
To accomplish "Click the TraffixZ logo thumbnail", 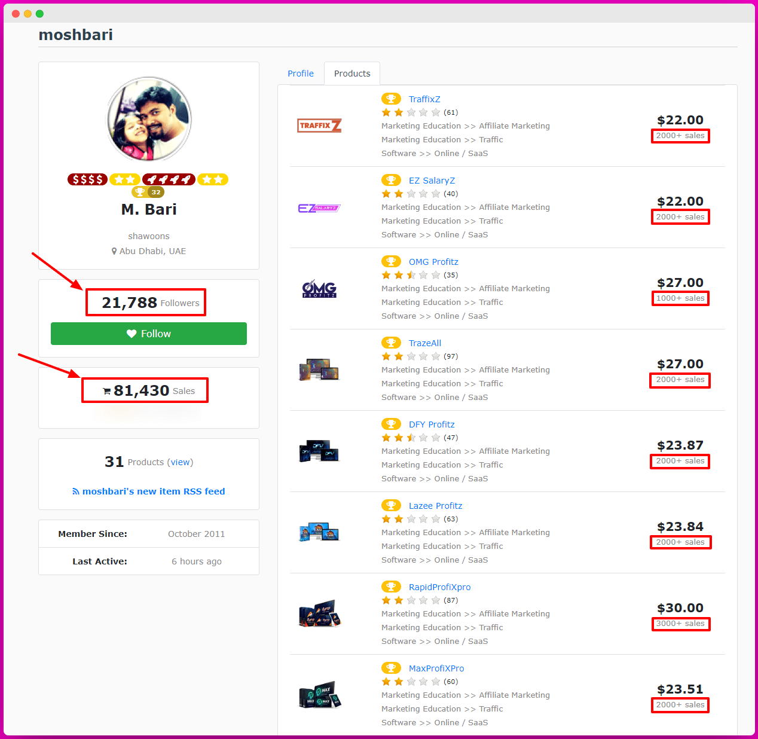I will tap(319, 126).
